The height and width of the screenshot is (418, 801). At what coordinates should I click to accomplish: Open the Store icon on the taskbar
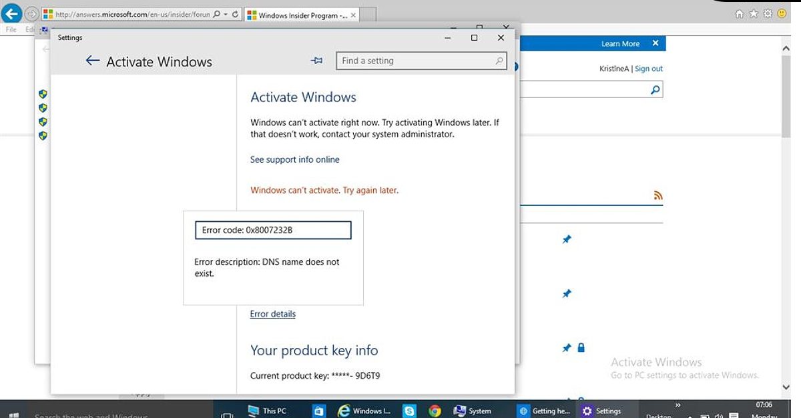319,411
